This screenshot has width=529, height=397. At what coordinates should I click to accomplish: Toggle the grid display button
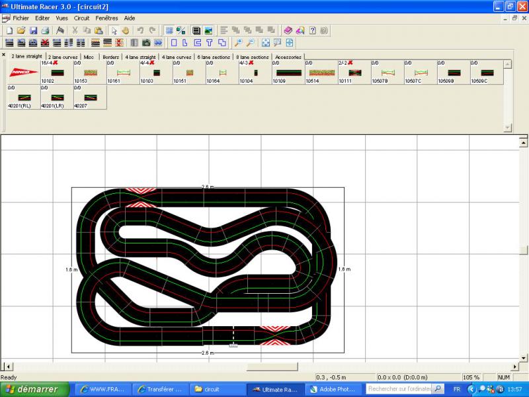[169, 30]
